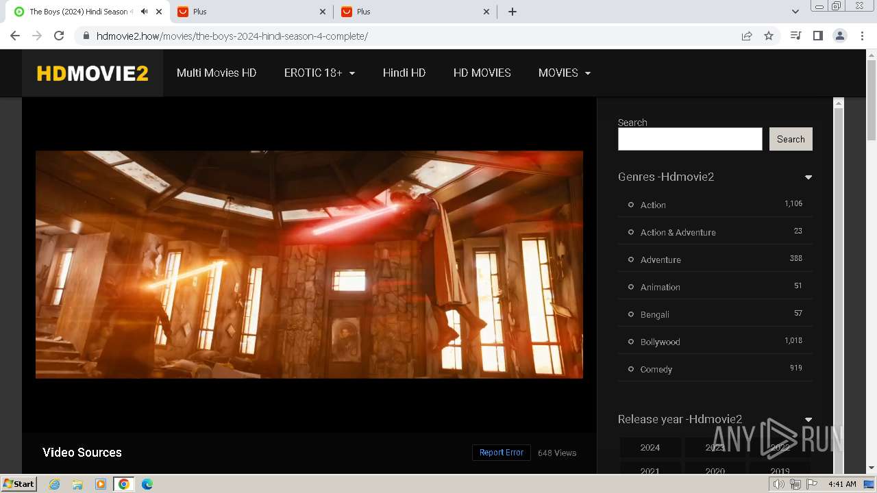Click the Search button
877x493 pixels.
(791, 139)
